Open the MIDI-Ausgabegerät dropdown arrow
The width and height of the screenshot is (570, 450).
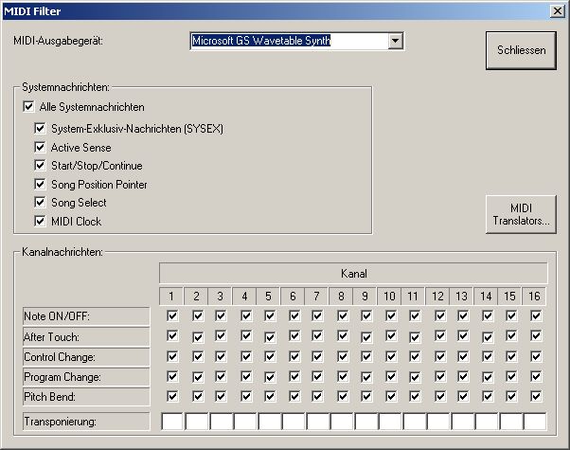pos(395,41)
